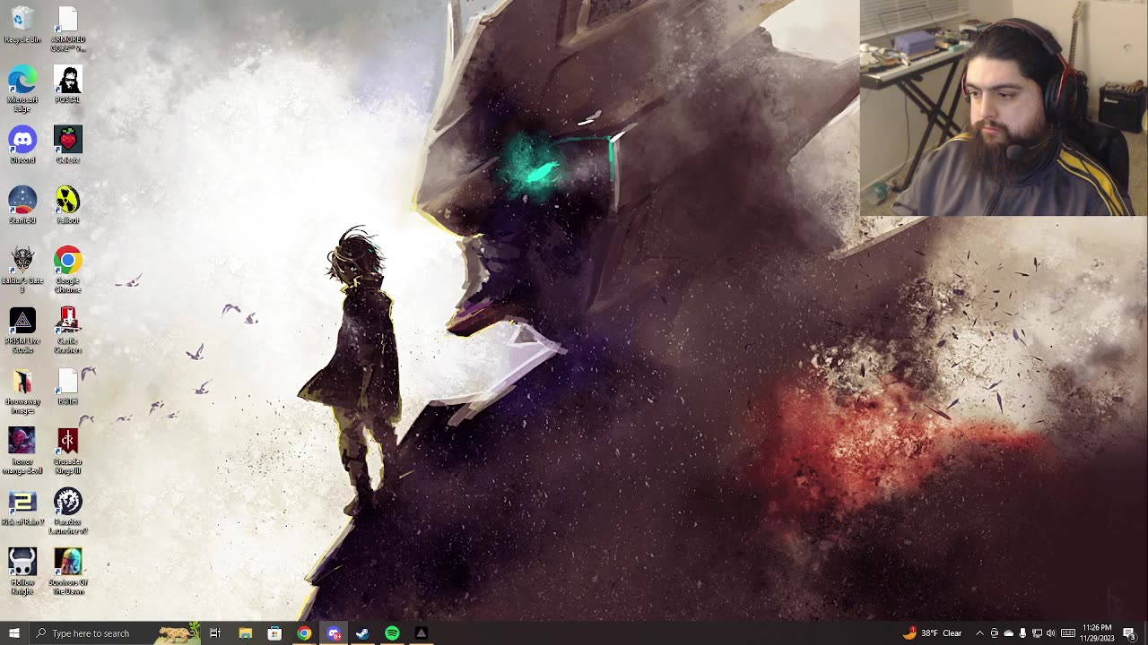This screenshot has width=1148, height=645.
Task: Open the clock showing 11:26 PM
Action: click(1097, 633)
